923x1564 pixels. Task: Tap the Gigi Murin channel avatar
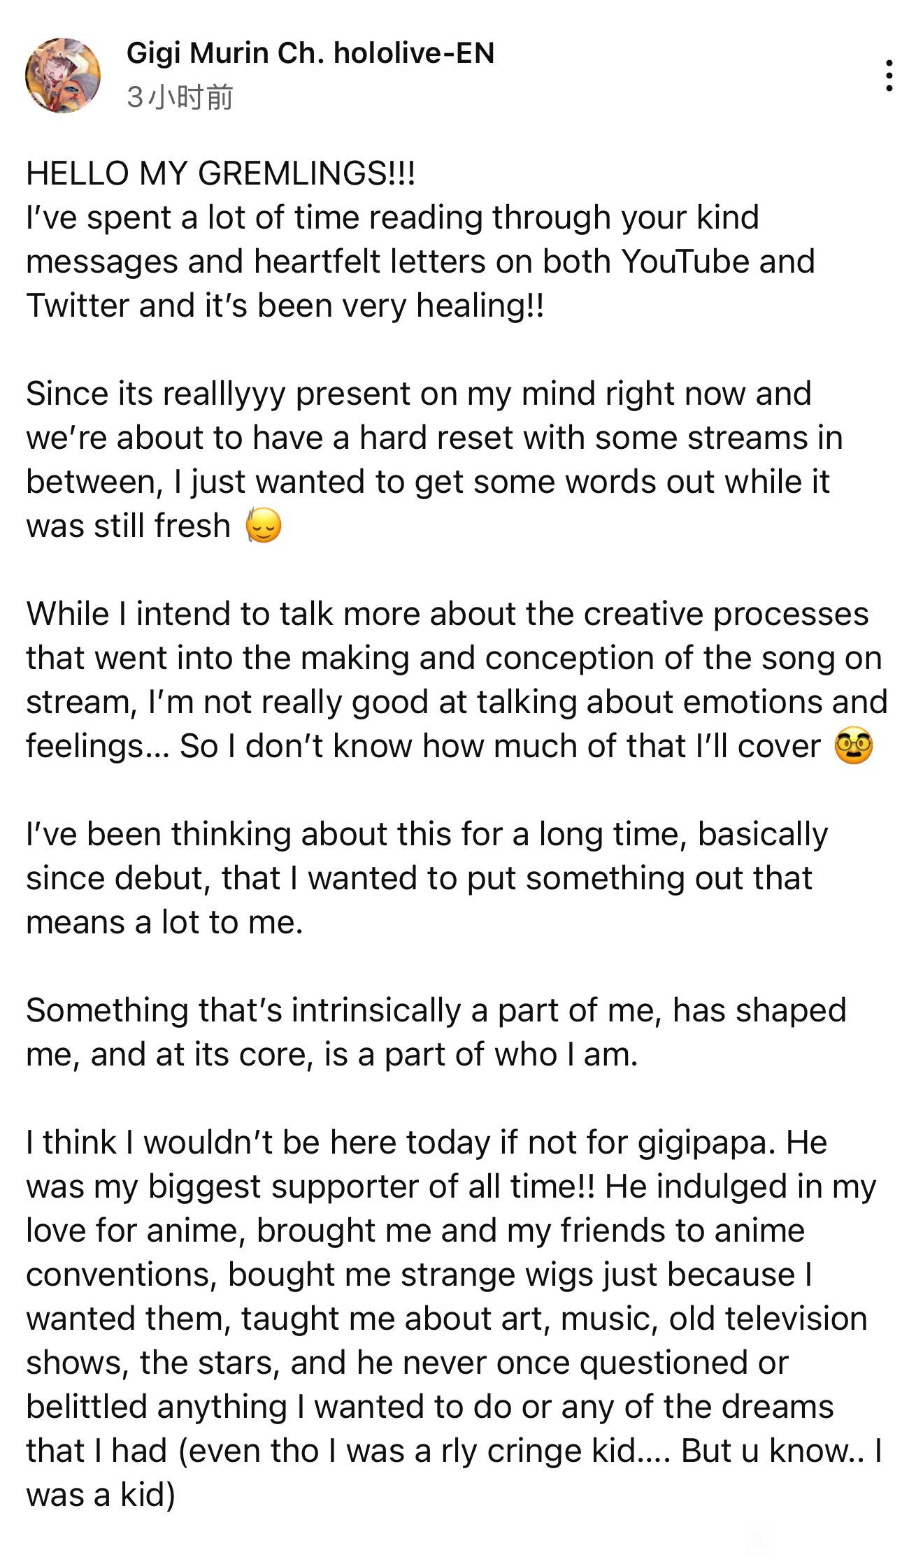[x=63, y=76]
